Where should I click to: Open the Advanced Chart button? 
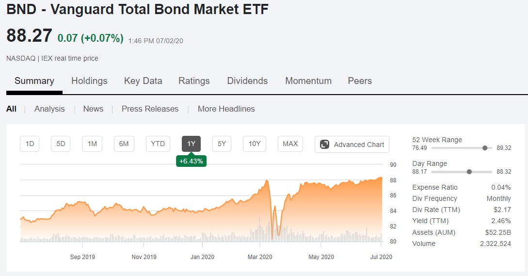(352, 144)
